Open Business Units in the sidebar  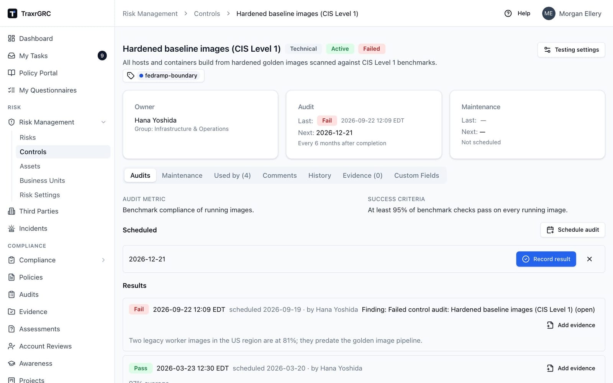click(x=42, y=180)
